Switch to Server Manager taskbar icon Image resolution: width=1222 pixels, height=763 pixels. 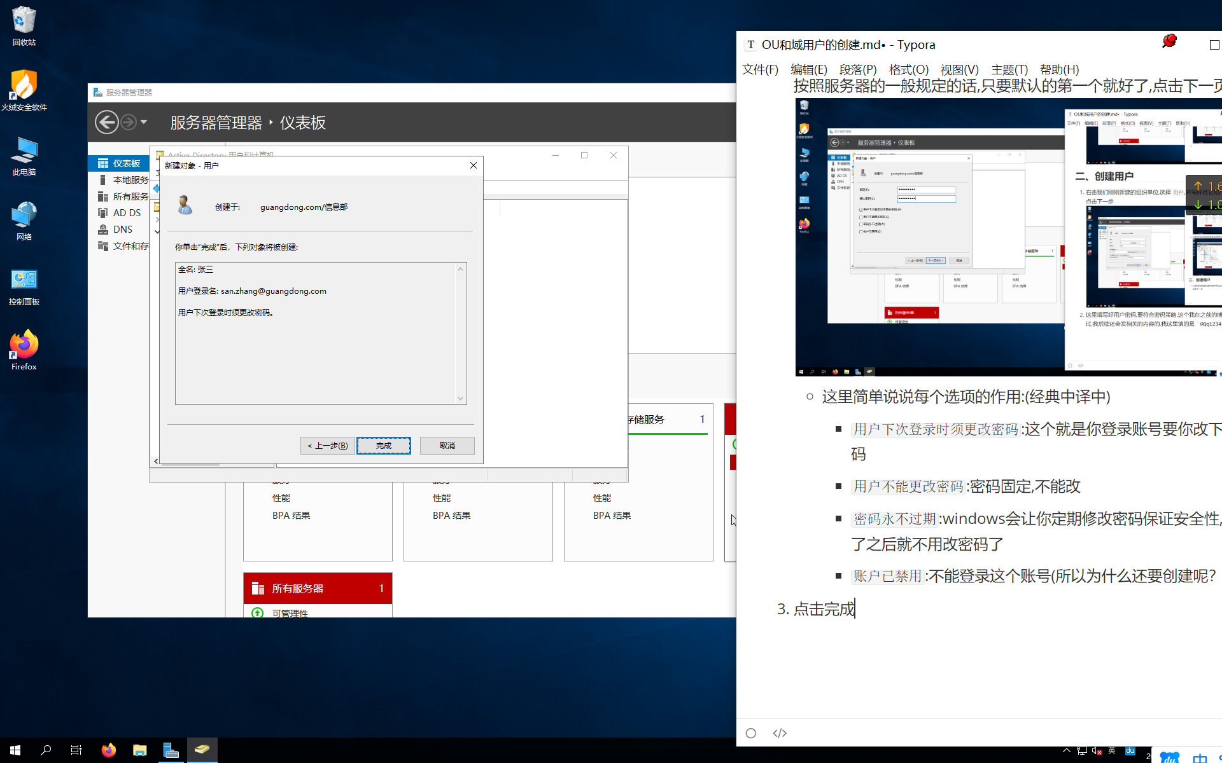[171, 750]
